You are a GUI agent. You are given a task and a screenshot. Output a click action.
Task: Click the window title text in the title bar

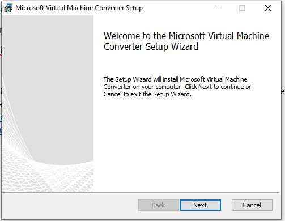coord(79,8)
